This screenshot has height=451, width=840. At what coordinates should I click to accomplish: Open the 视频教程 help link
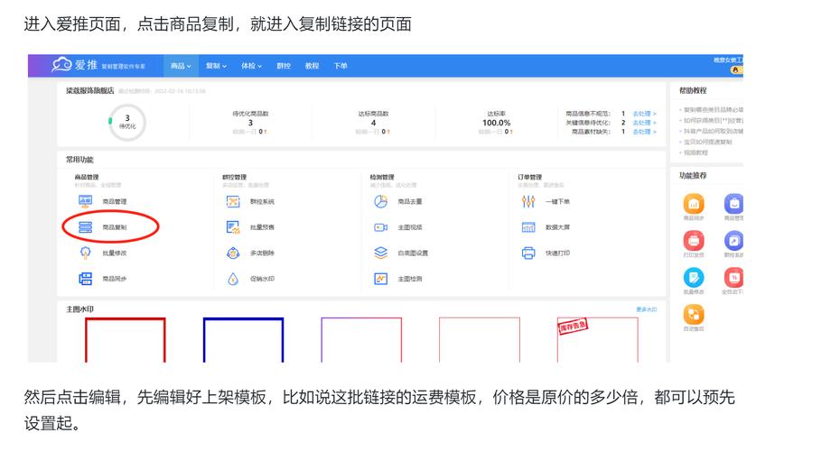coord(695,152)
